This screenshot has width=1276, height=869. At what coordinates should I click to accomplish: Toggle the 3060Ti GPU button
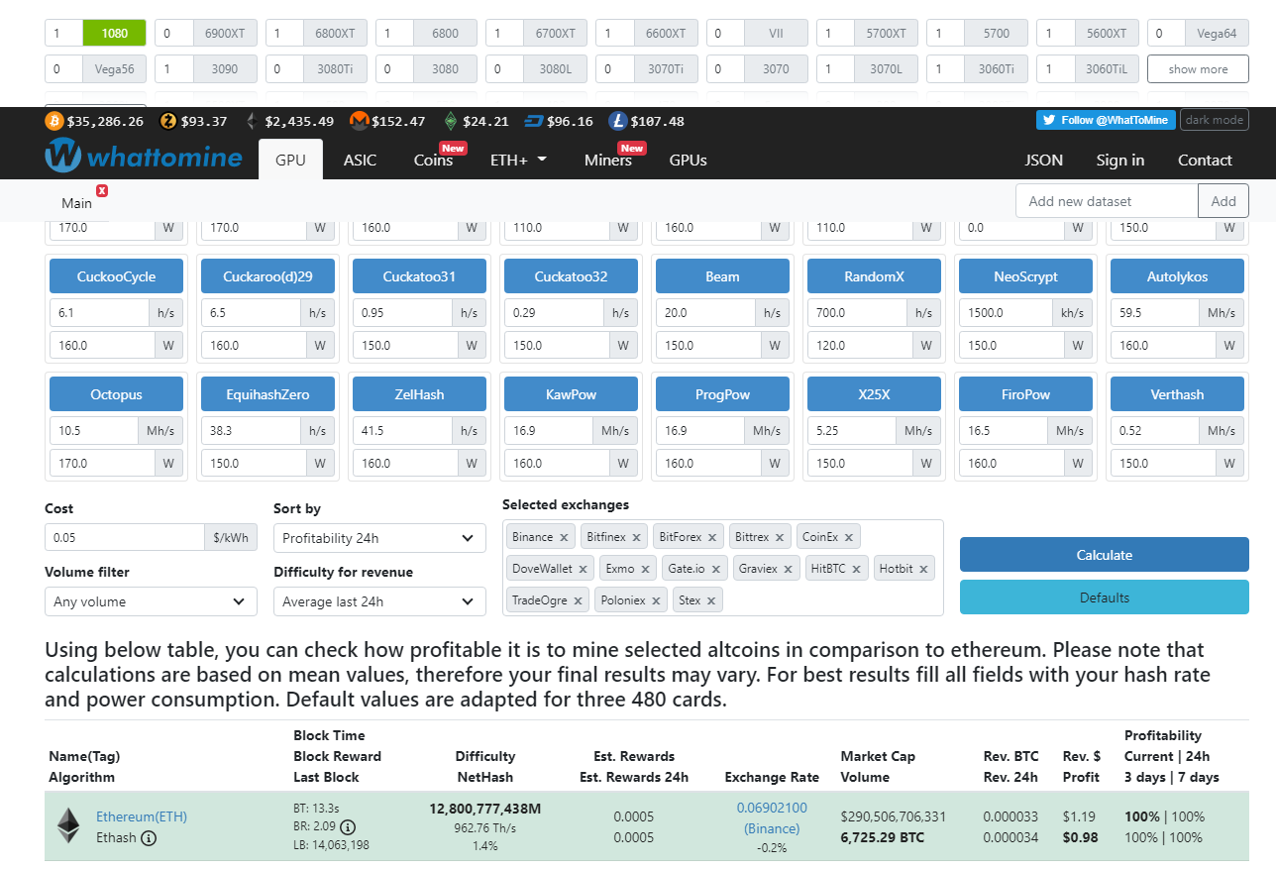point(996,69)
